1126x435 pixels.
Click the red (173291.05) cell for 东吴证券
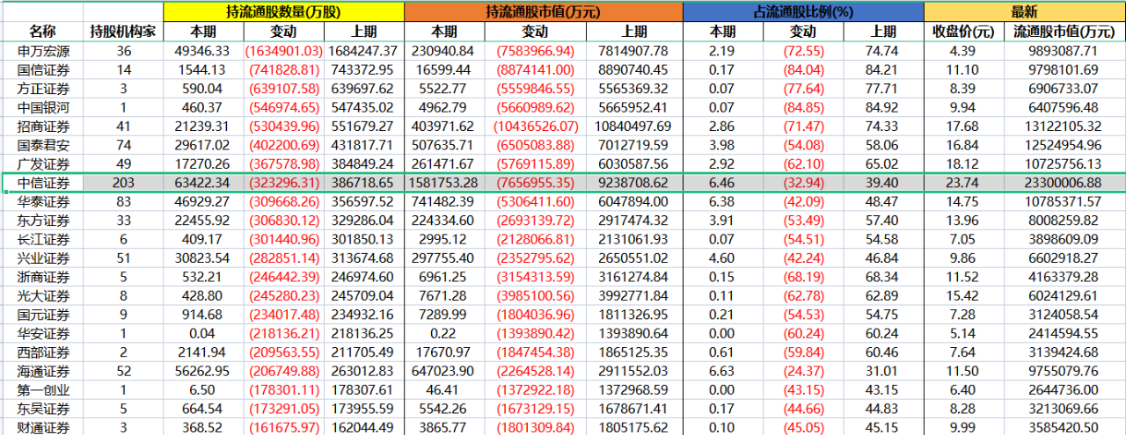coord(284,409)
